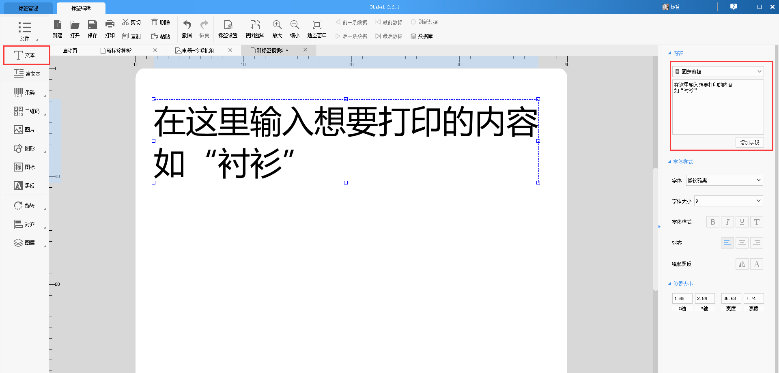Toggle strikethrough font style
The height and width of the screenshot is (373, 779).
tap(757, 222)
